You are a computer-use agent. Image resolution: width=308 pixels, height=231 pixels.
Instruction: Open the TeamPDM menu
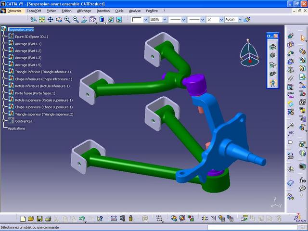point(34,11)
